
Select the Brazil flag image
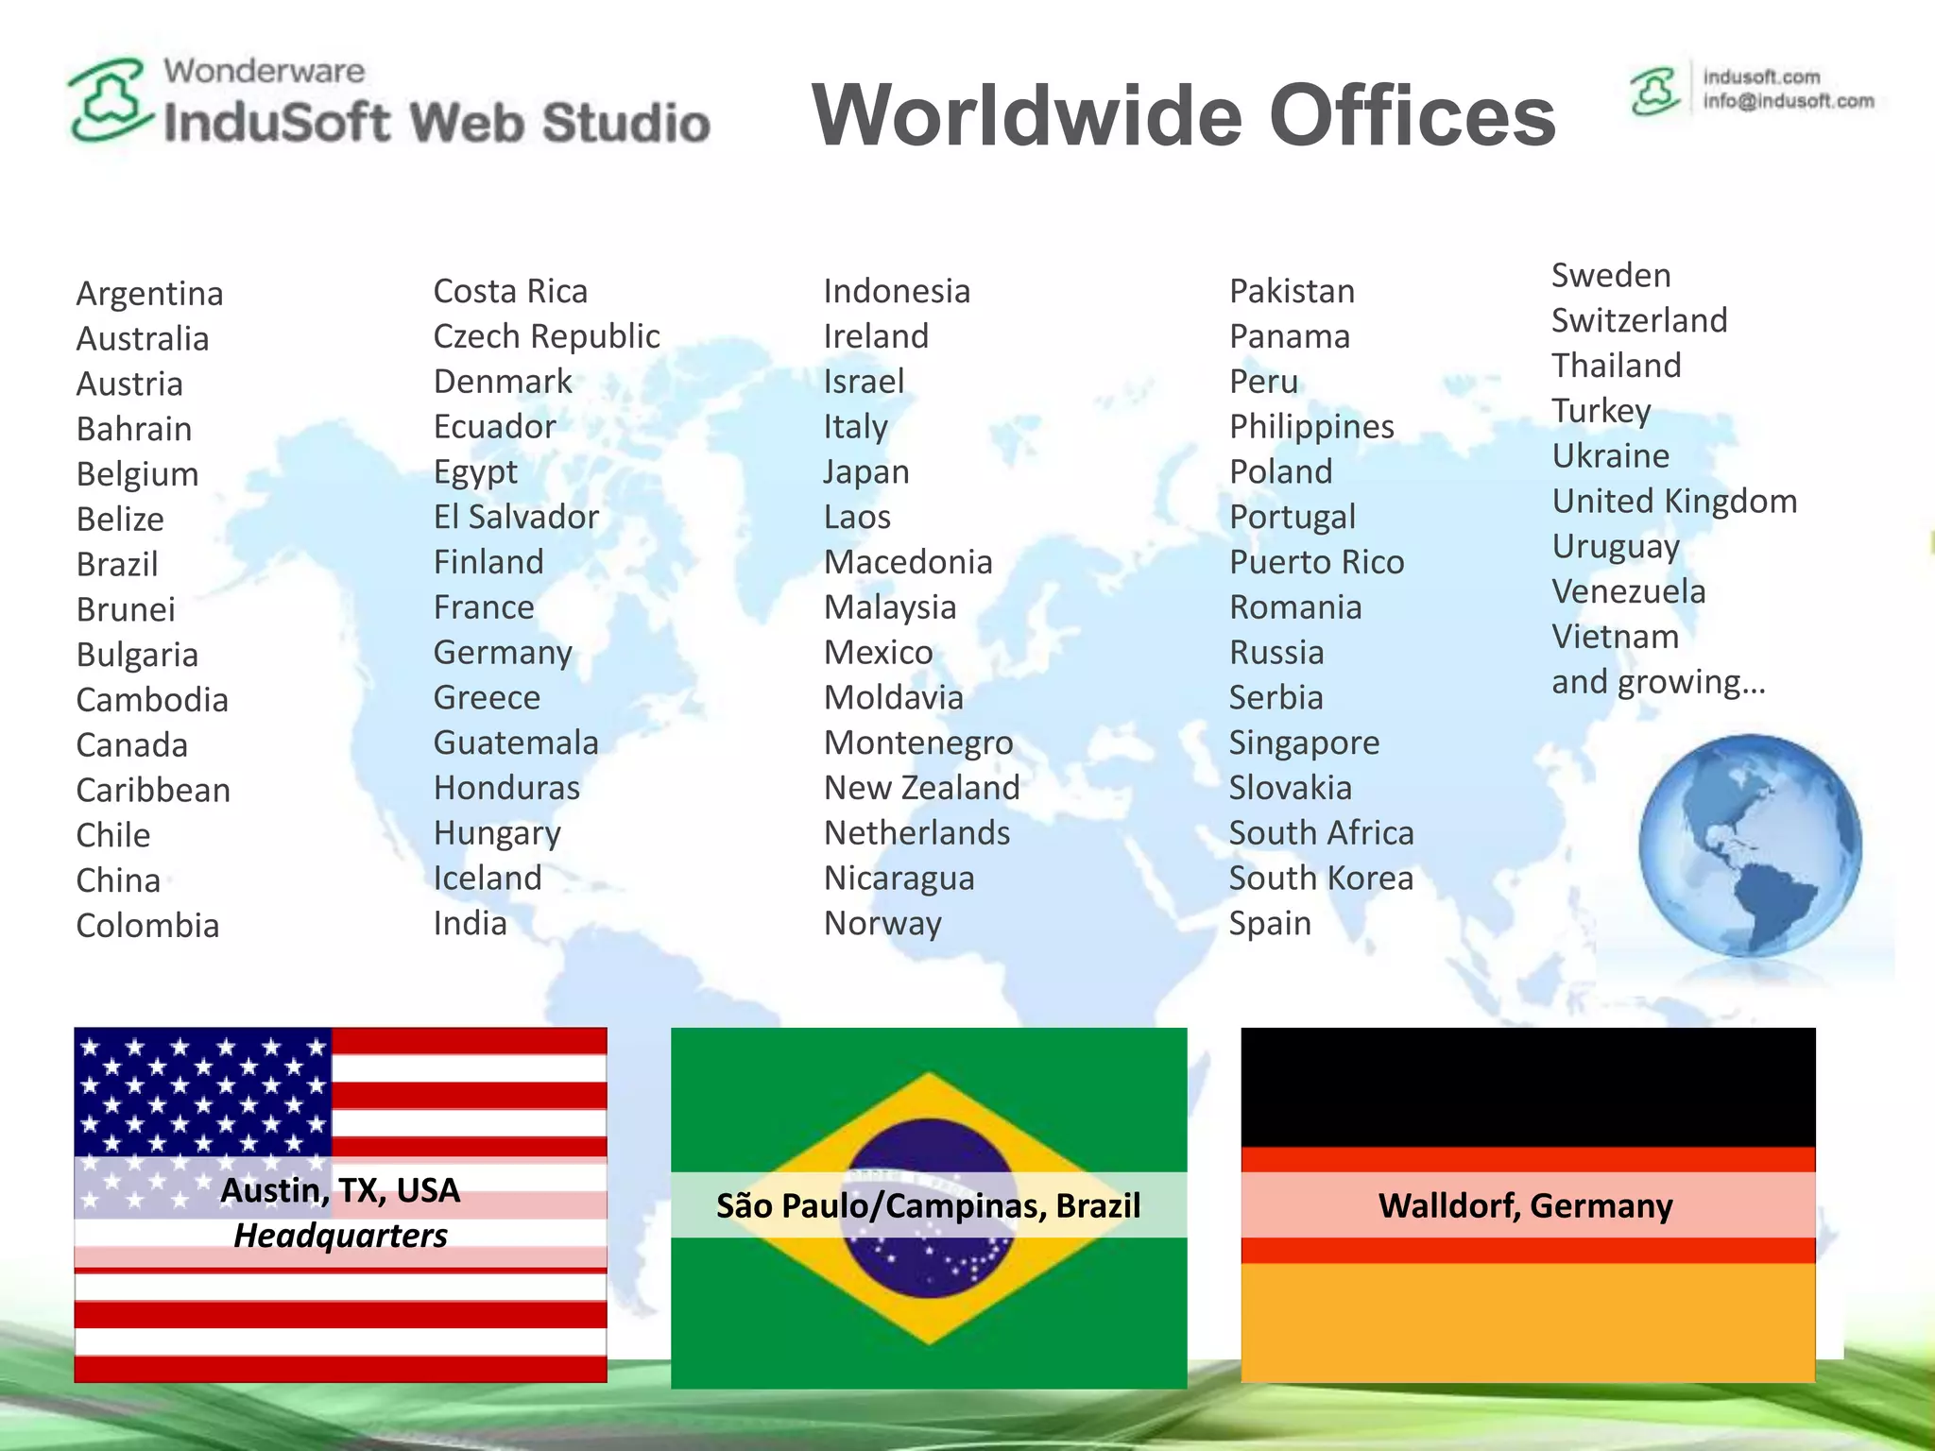(x=929, y=1207)
